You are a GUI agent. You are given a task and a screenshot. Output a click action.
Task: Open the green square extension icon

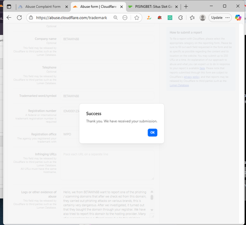[x=170, y=18]
